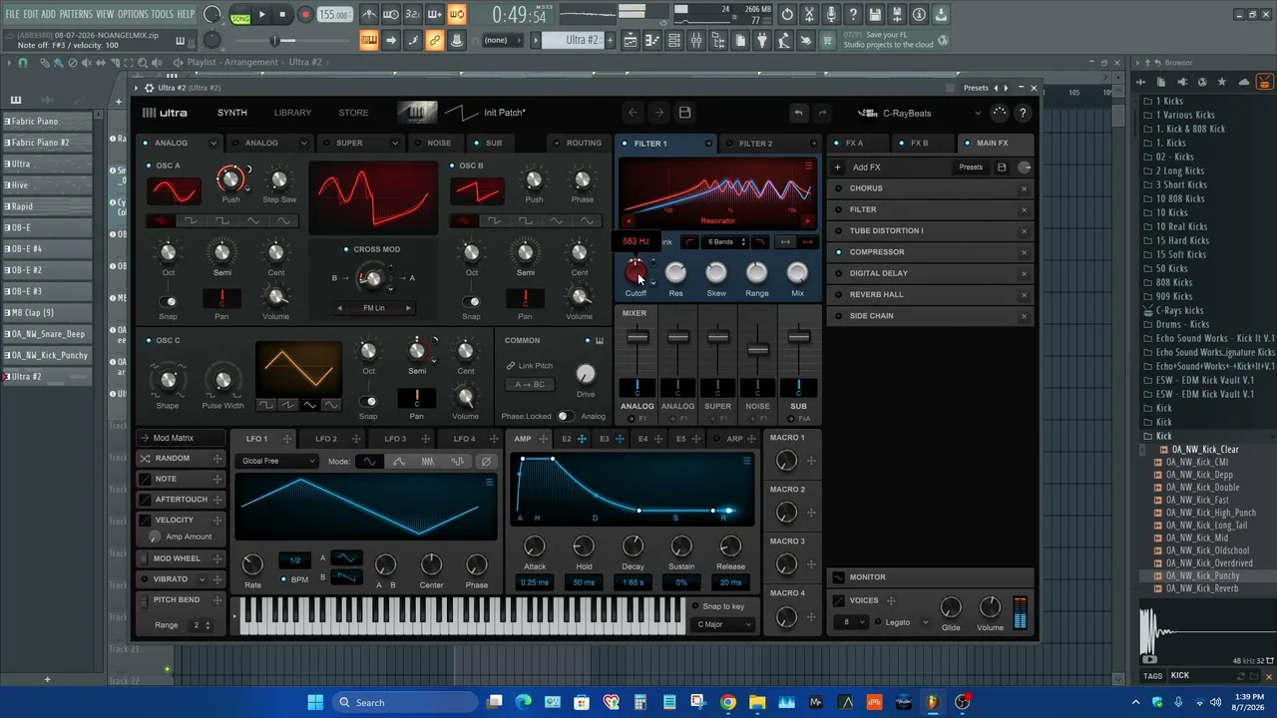Select the random step LFO mode icon
The height and width of the screenshot is (718, 1277).
(457, 461)
